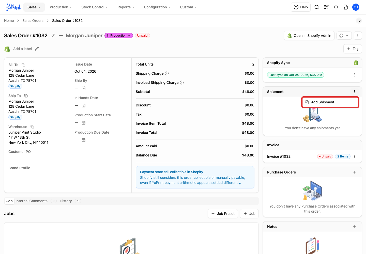Open the notifications bell

336,7
